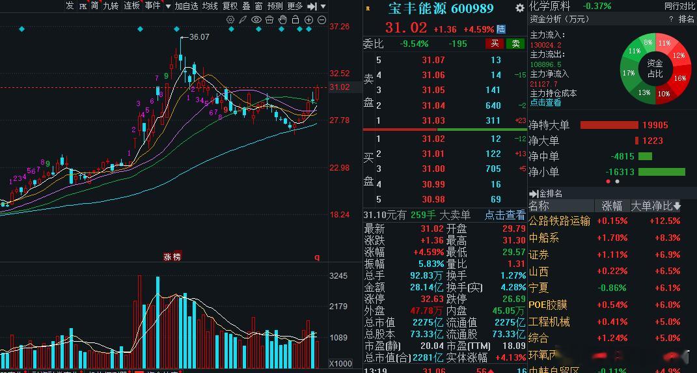Open 证券 sector row
The height and width of the screenshot is (373, 697).
(612, 255)
